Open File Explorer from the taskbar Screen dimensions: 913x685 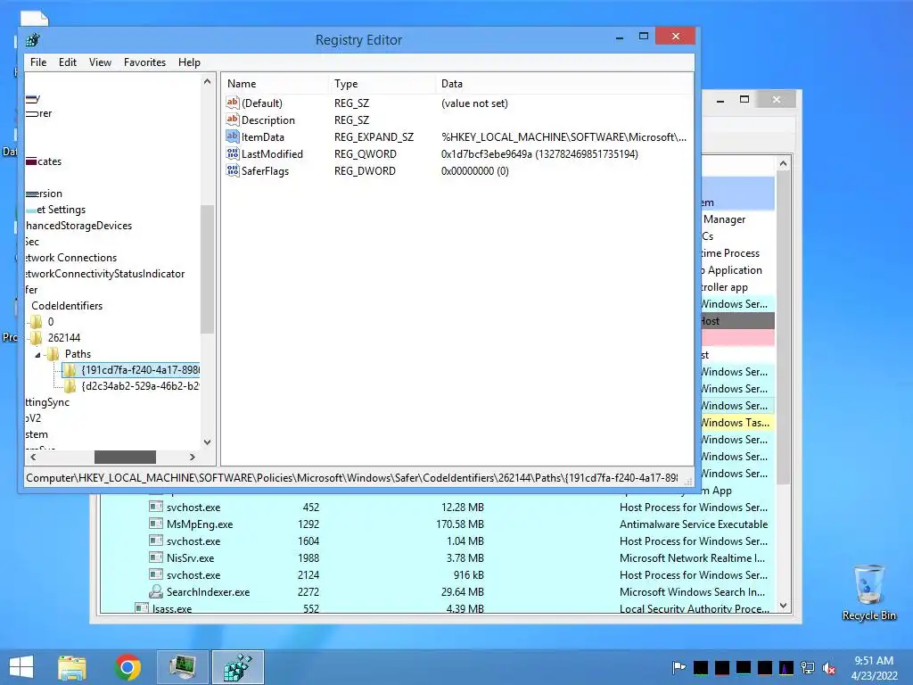[x=72, y=667]
